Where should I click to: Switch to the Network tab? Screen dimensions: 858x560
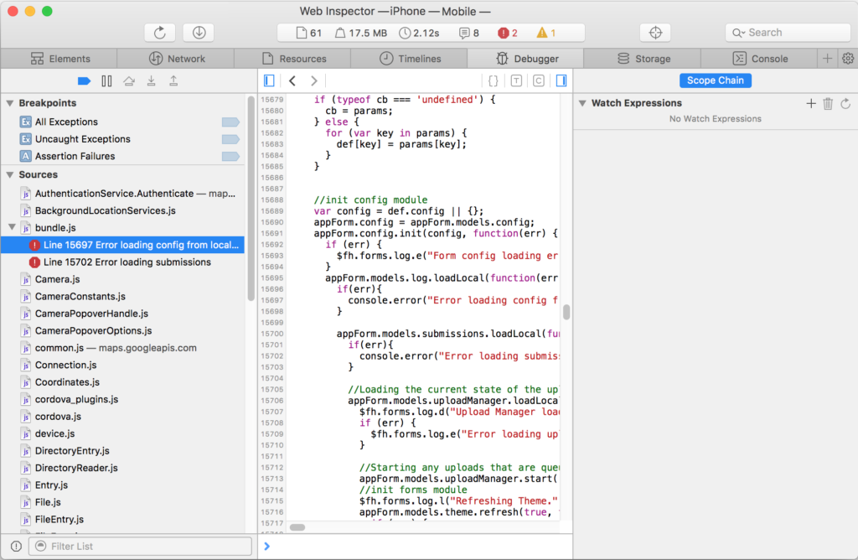coord(176,59)
